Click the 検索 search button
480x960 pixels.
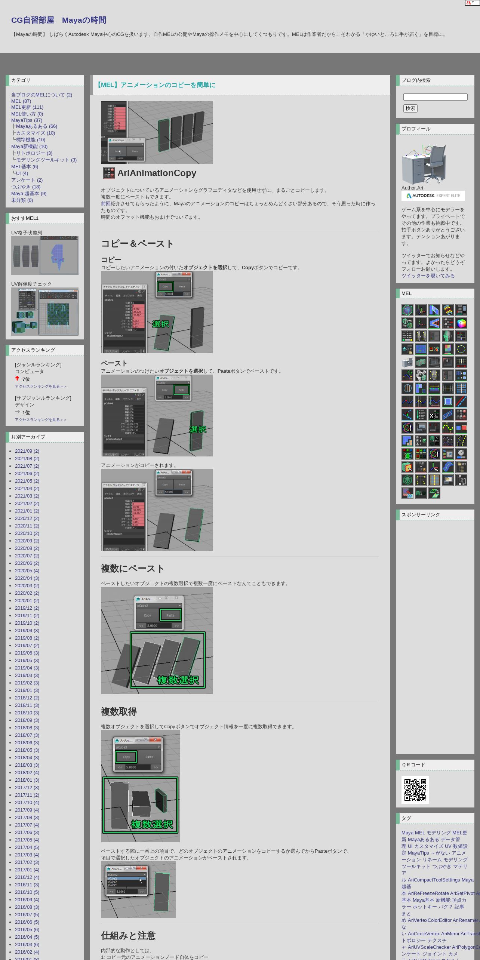(410, 108)
